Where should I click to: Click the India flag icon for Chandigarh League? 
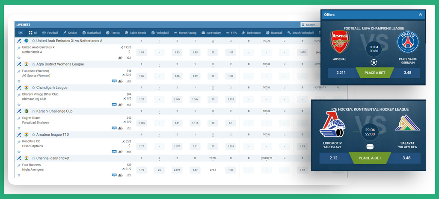coord(26,88)
